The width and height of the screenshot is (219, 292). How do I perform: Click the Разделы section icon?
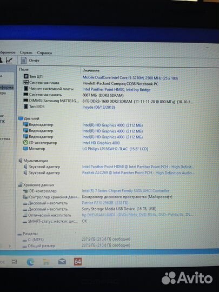[19, 234]
